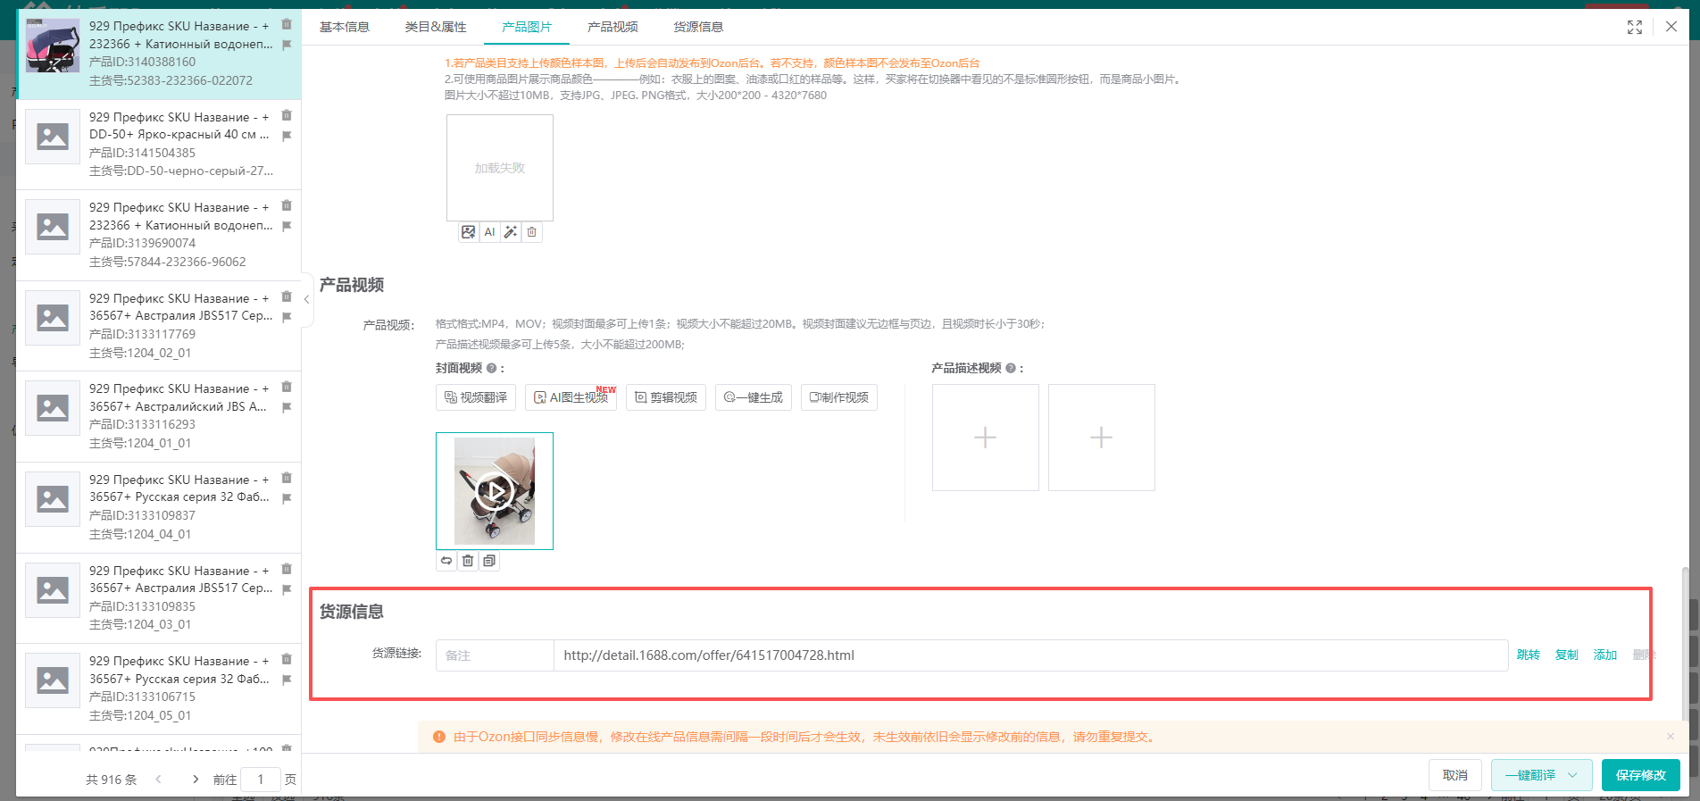The height and width of the screenshot is (801, 1700).
Task: Click the 剪辑视频 button
Action: coord(666,397)
